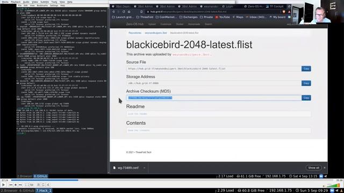
Task: Open the Inbox (343) bookmark
Action: (x=256, y=17)
